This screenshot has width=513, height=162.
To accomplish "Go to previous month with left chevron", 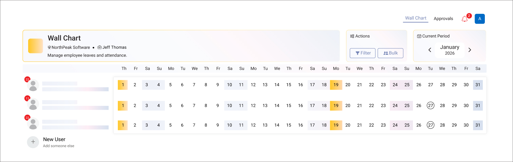I will click(x=430, y=50).
